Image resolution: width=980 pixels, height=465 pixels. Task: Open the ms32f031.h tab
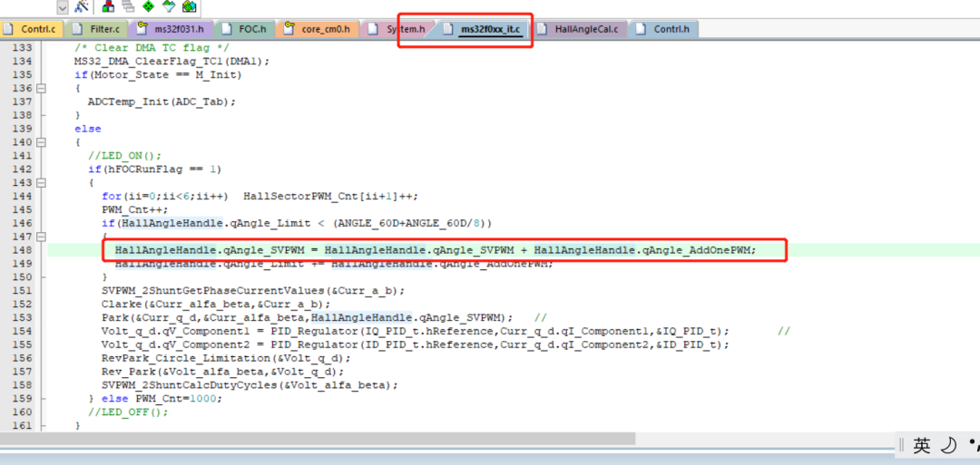(171, 29)
